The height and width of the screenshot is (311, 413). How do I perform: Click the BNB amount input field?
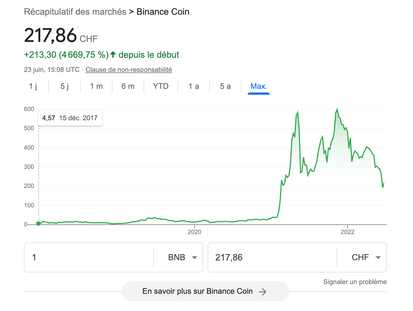(x=89, y=257)
